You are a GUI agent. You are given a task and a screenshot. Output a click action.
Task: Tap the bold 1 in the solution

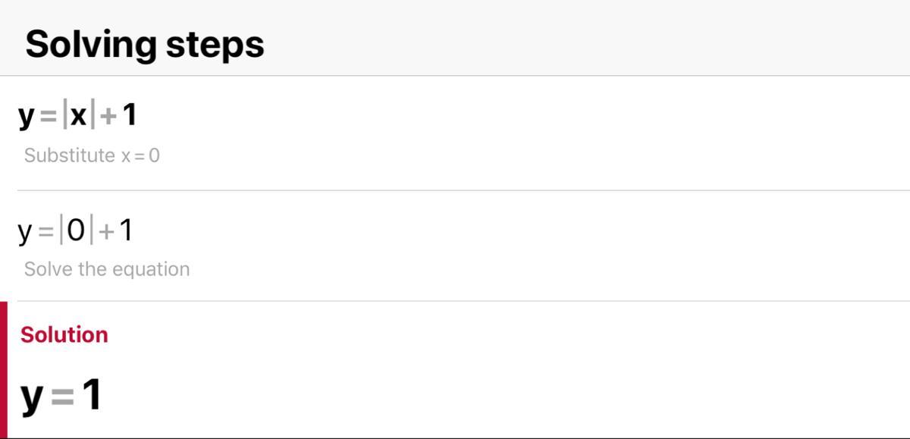click(91, 395)
